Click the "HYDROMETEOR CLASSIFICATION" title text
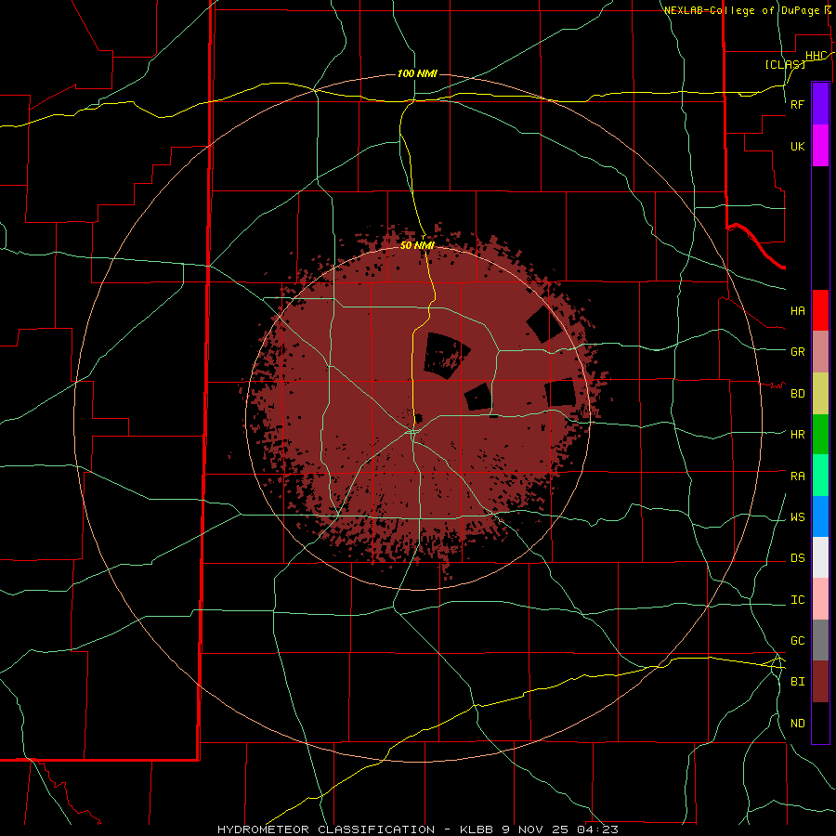 (x=326, y=829)
